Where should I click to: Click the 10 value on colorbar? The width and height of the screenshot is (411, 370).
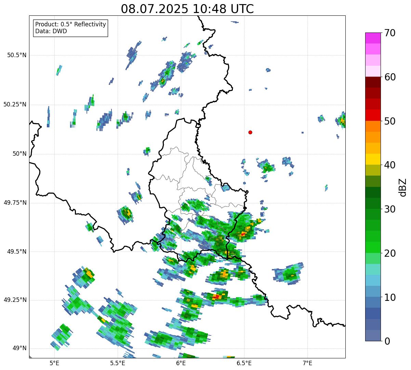click(x=390, y=297)
